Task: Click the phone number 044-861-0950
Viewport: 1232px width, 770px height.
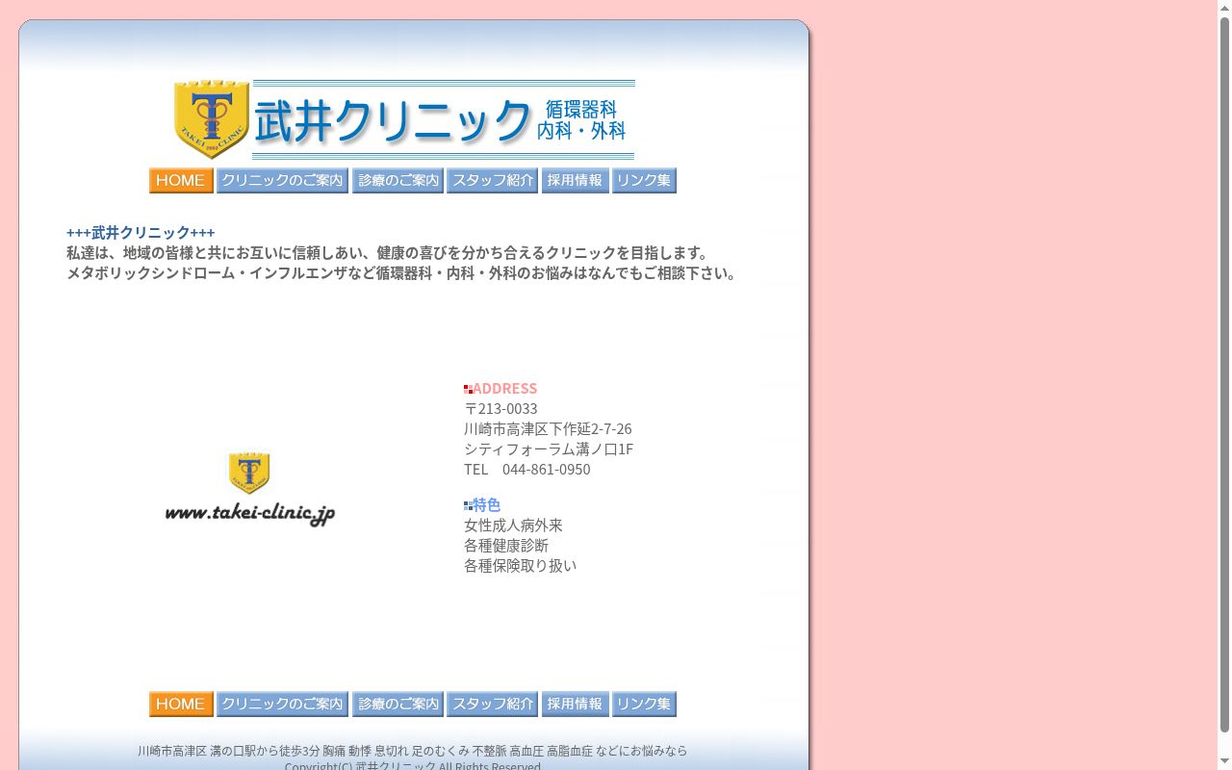Action: [x=547, y=469]
